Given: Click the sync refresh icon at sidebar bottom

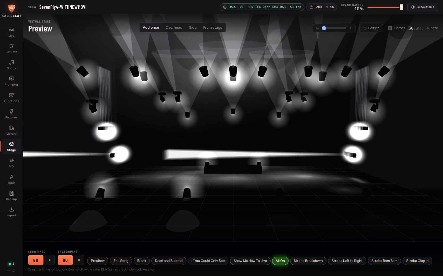Looking at the screenshot, I should [14, 270].
